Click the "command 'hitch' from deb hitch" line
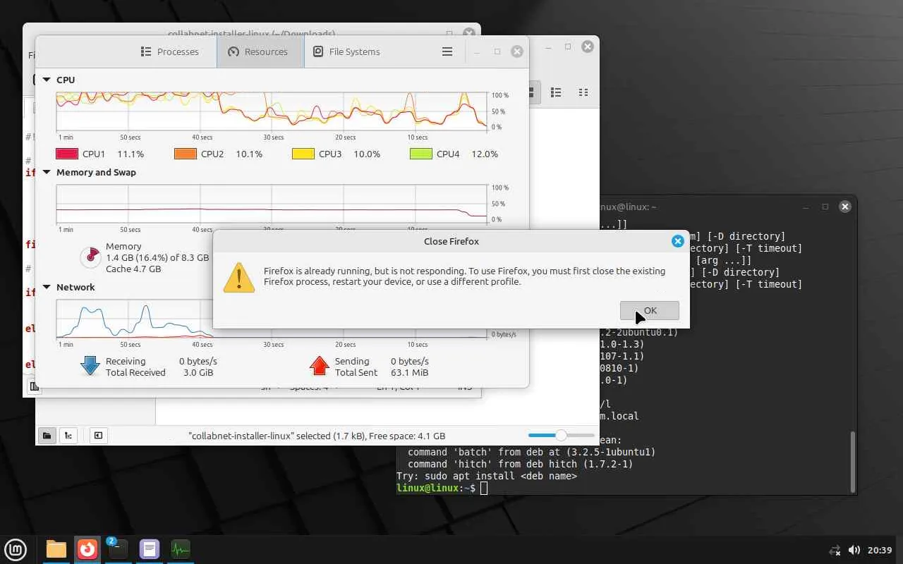 [x=521, y=464]
